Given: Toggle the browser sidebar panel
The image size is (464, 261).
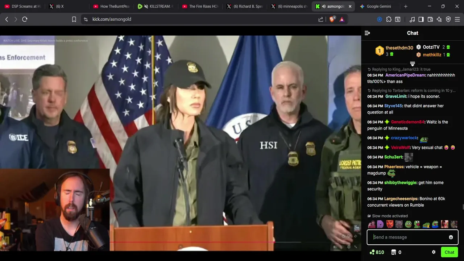Looking at the screenshot, I should [421, 19].
